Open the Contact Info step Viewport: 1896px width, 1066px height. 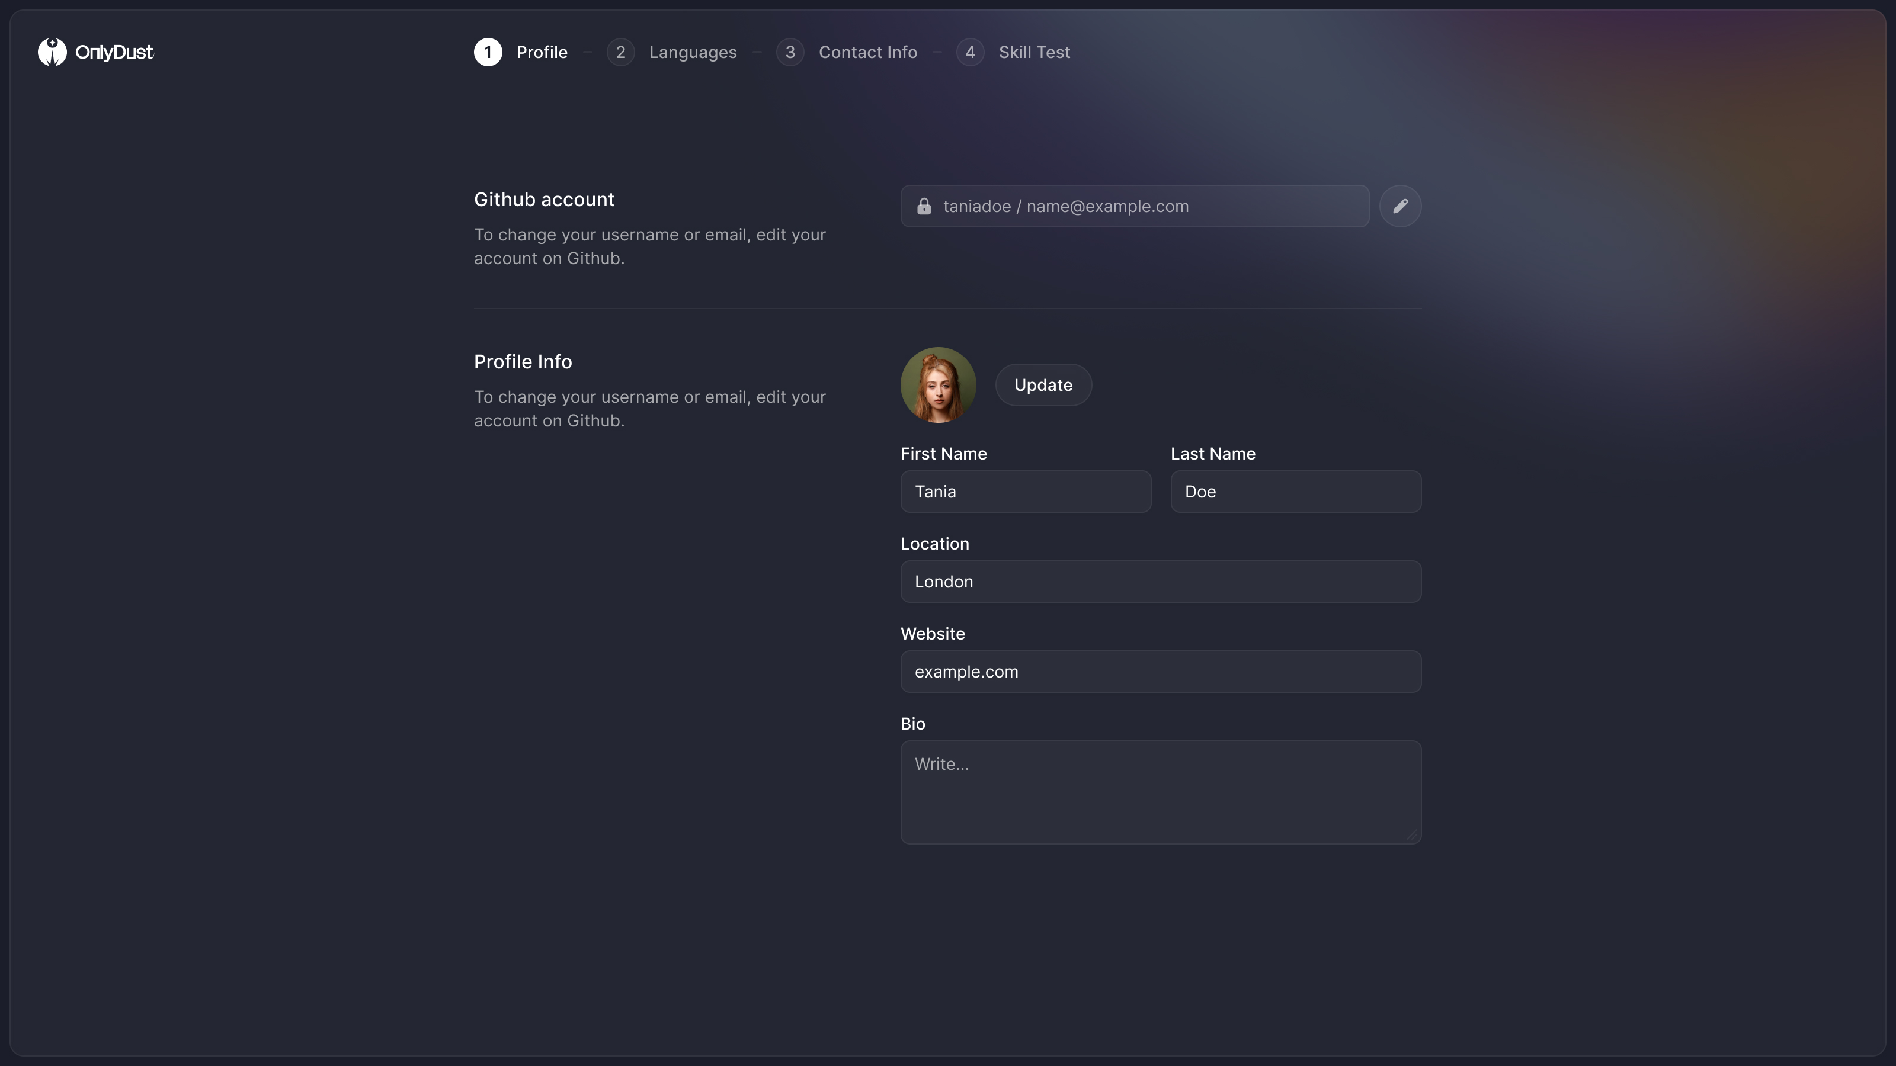tap(868, 52)
